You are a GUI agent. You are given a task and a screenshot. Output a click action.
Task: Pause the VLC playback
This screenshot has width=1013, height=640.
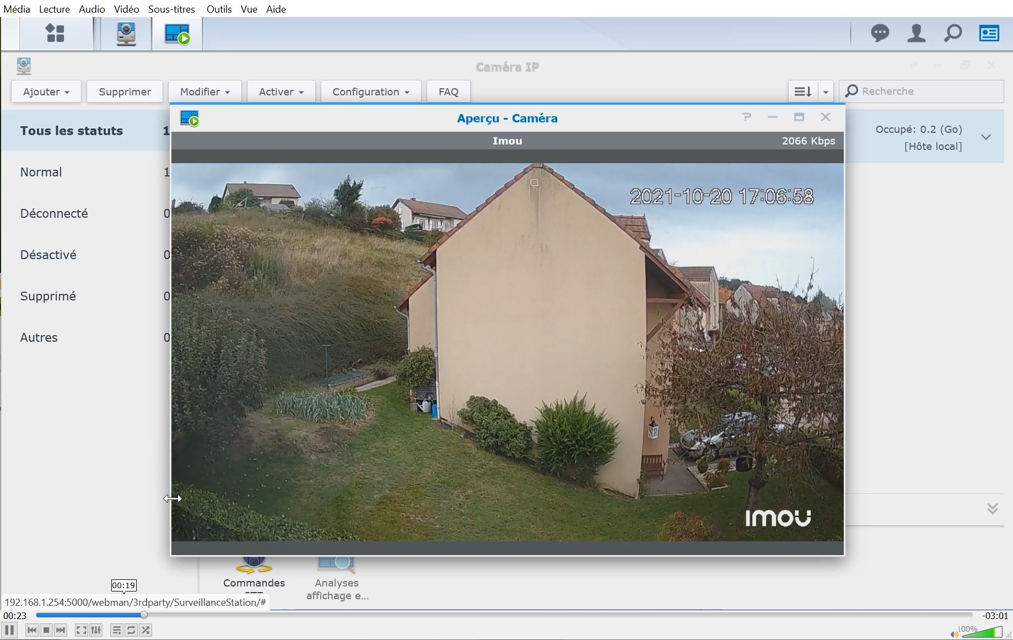click(9, 630)
